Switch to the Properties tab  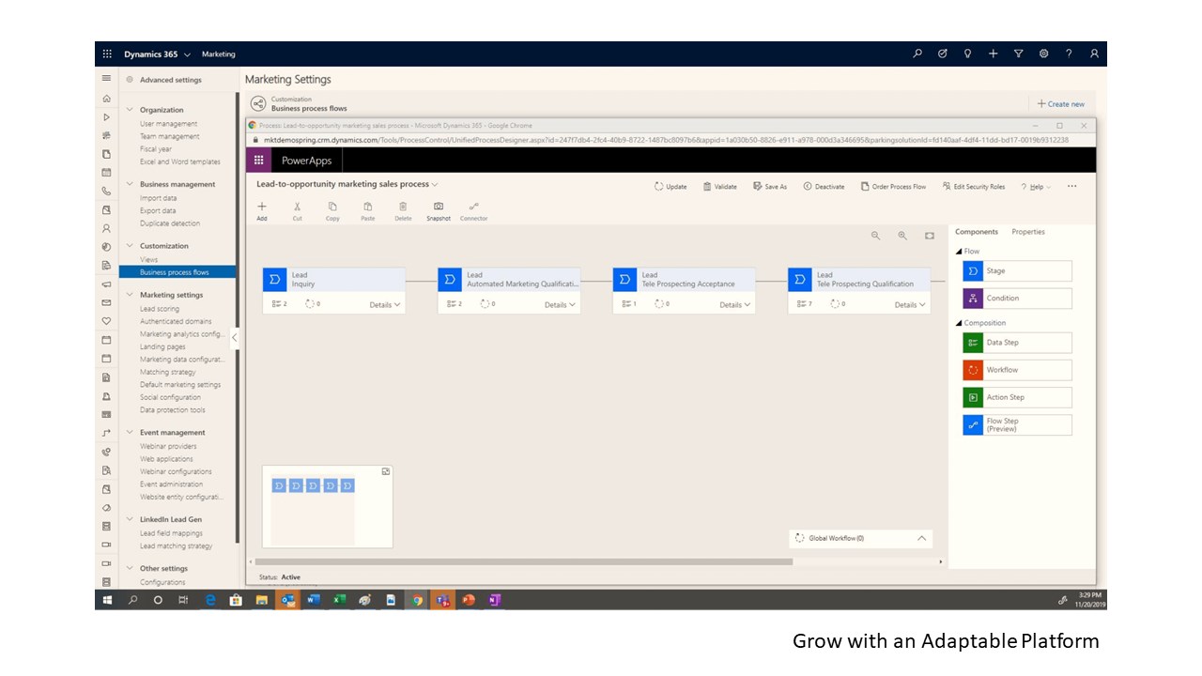tap(1028, 232)
